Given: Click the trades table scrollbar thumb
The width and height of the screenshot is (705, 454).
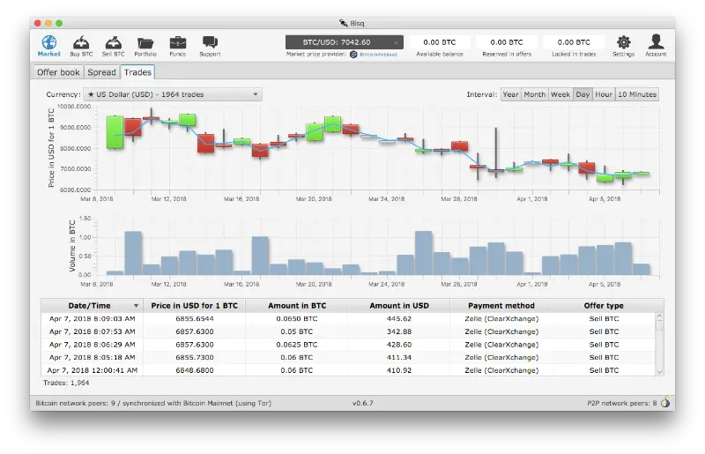Looking at the screenshot, I should pos(659,325).
